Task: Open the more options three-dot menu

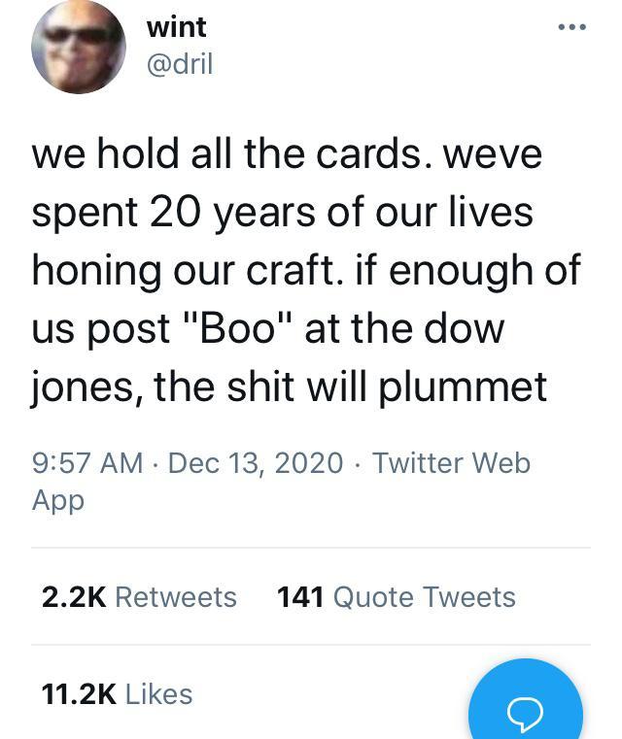Action: [x=570, y=26]
